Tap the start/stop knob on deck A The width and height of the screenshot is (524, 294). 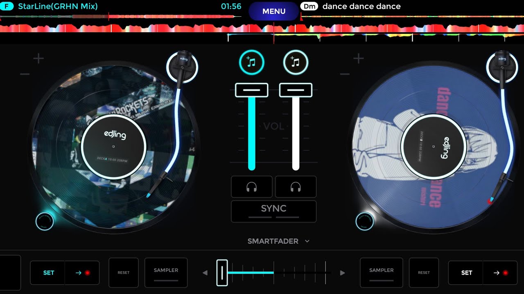[x=45, y=221]
